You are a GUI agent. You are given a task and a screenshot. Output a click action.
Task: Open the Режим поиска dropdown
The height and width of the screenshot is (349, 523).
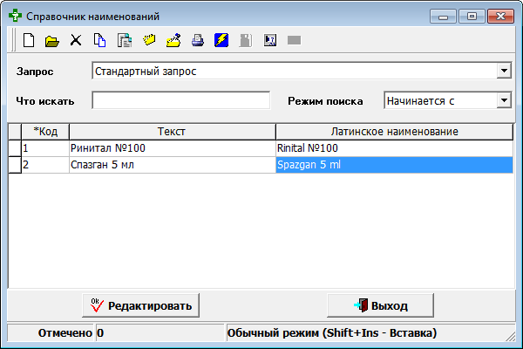(504, 100)
